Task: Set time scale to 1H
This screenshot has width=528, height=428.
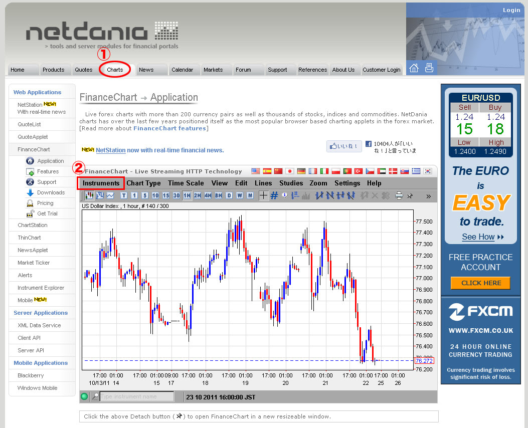Action: [x=187, y=195]
